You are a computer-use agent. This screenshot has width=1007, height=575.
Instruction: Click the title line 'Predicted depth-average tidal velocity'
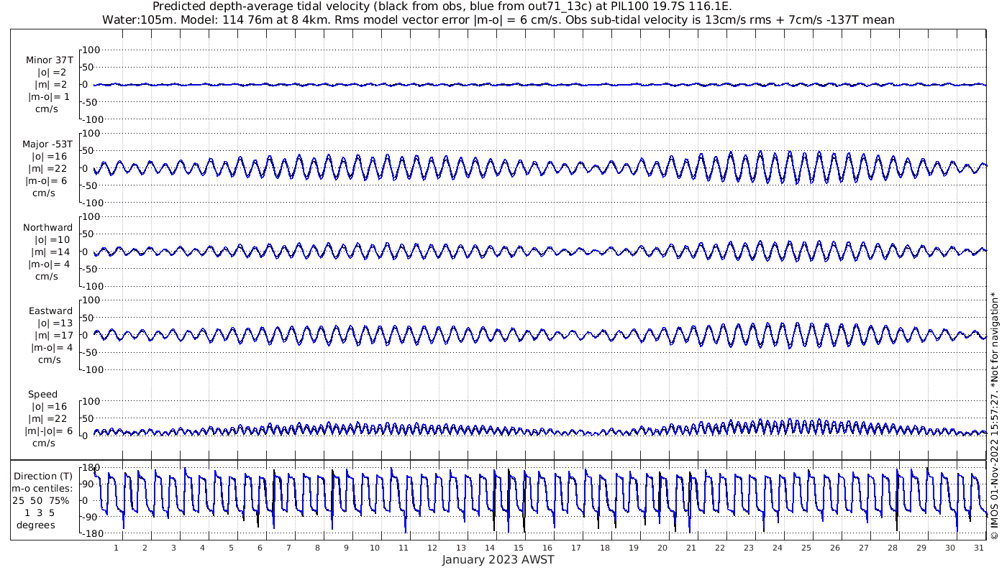click(x=442, y=6)
